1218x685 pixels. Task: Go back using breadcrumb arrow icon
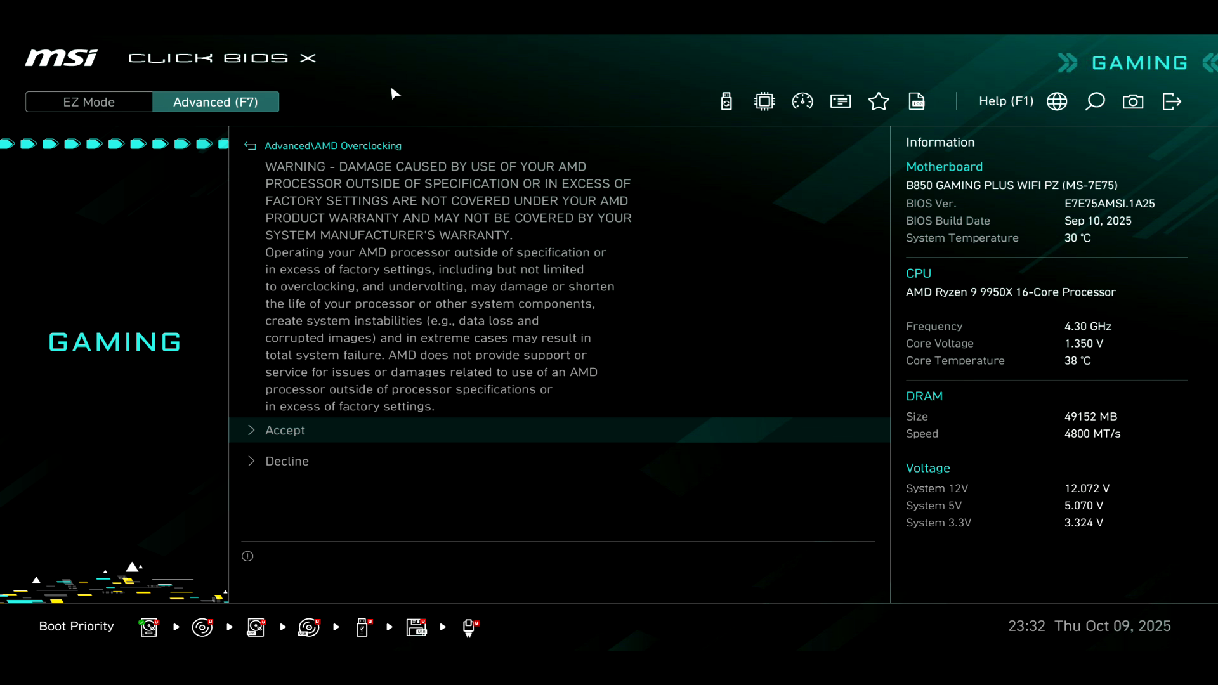(251, 146)
